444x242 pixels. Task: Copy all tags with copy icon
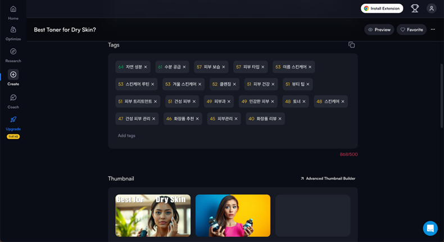pos(351,45)
